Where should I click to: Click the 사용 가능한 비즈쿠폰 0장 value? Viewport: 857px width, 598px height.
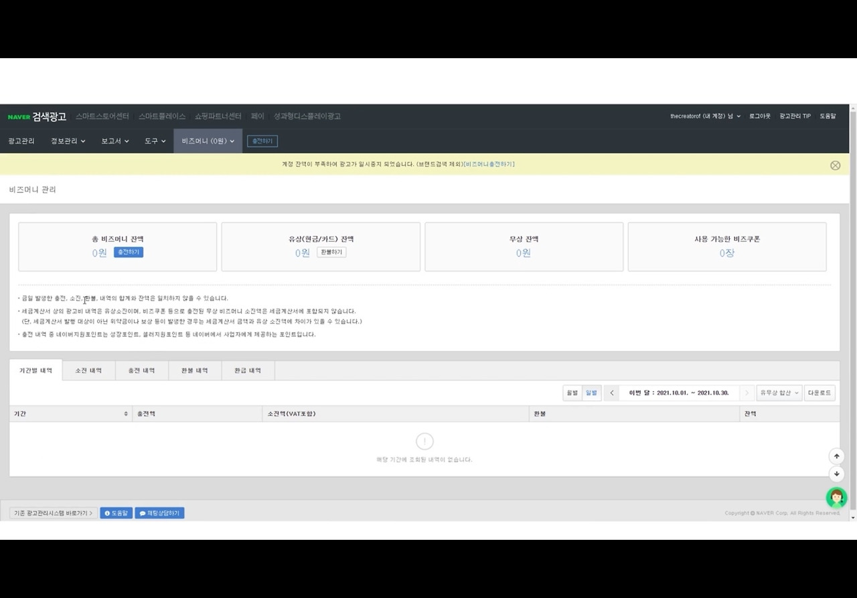click(x=727, y=254)
